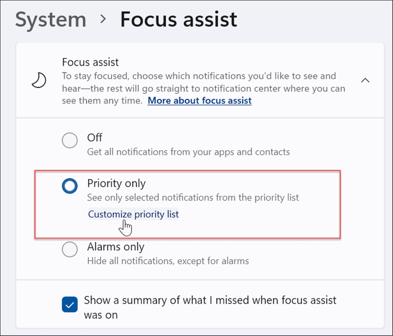Click the breadcrumb chevron separator
The width and height of the screenshot is (393, 336).
click(x=103, y=19)
